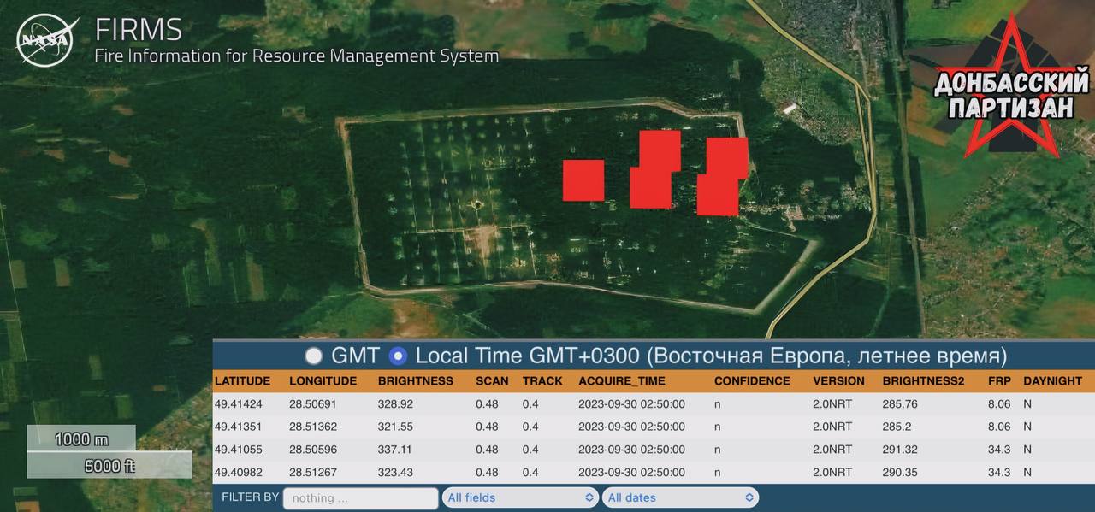This screenshot has height=512, width=1095.
Task: Select the GMT radio button
Action: coord(314,356)
